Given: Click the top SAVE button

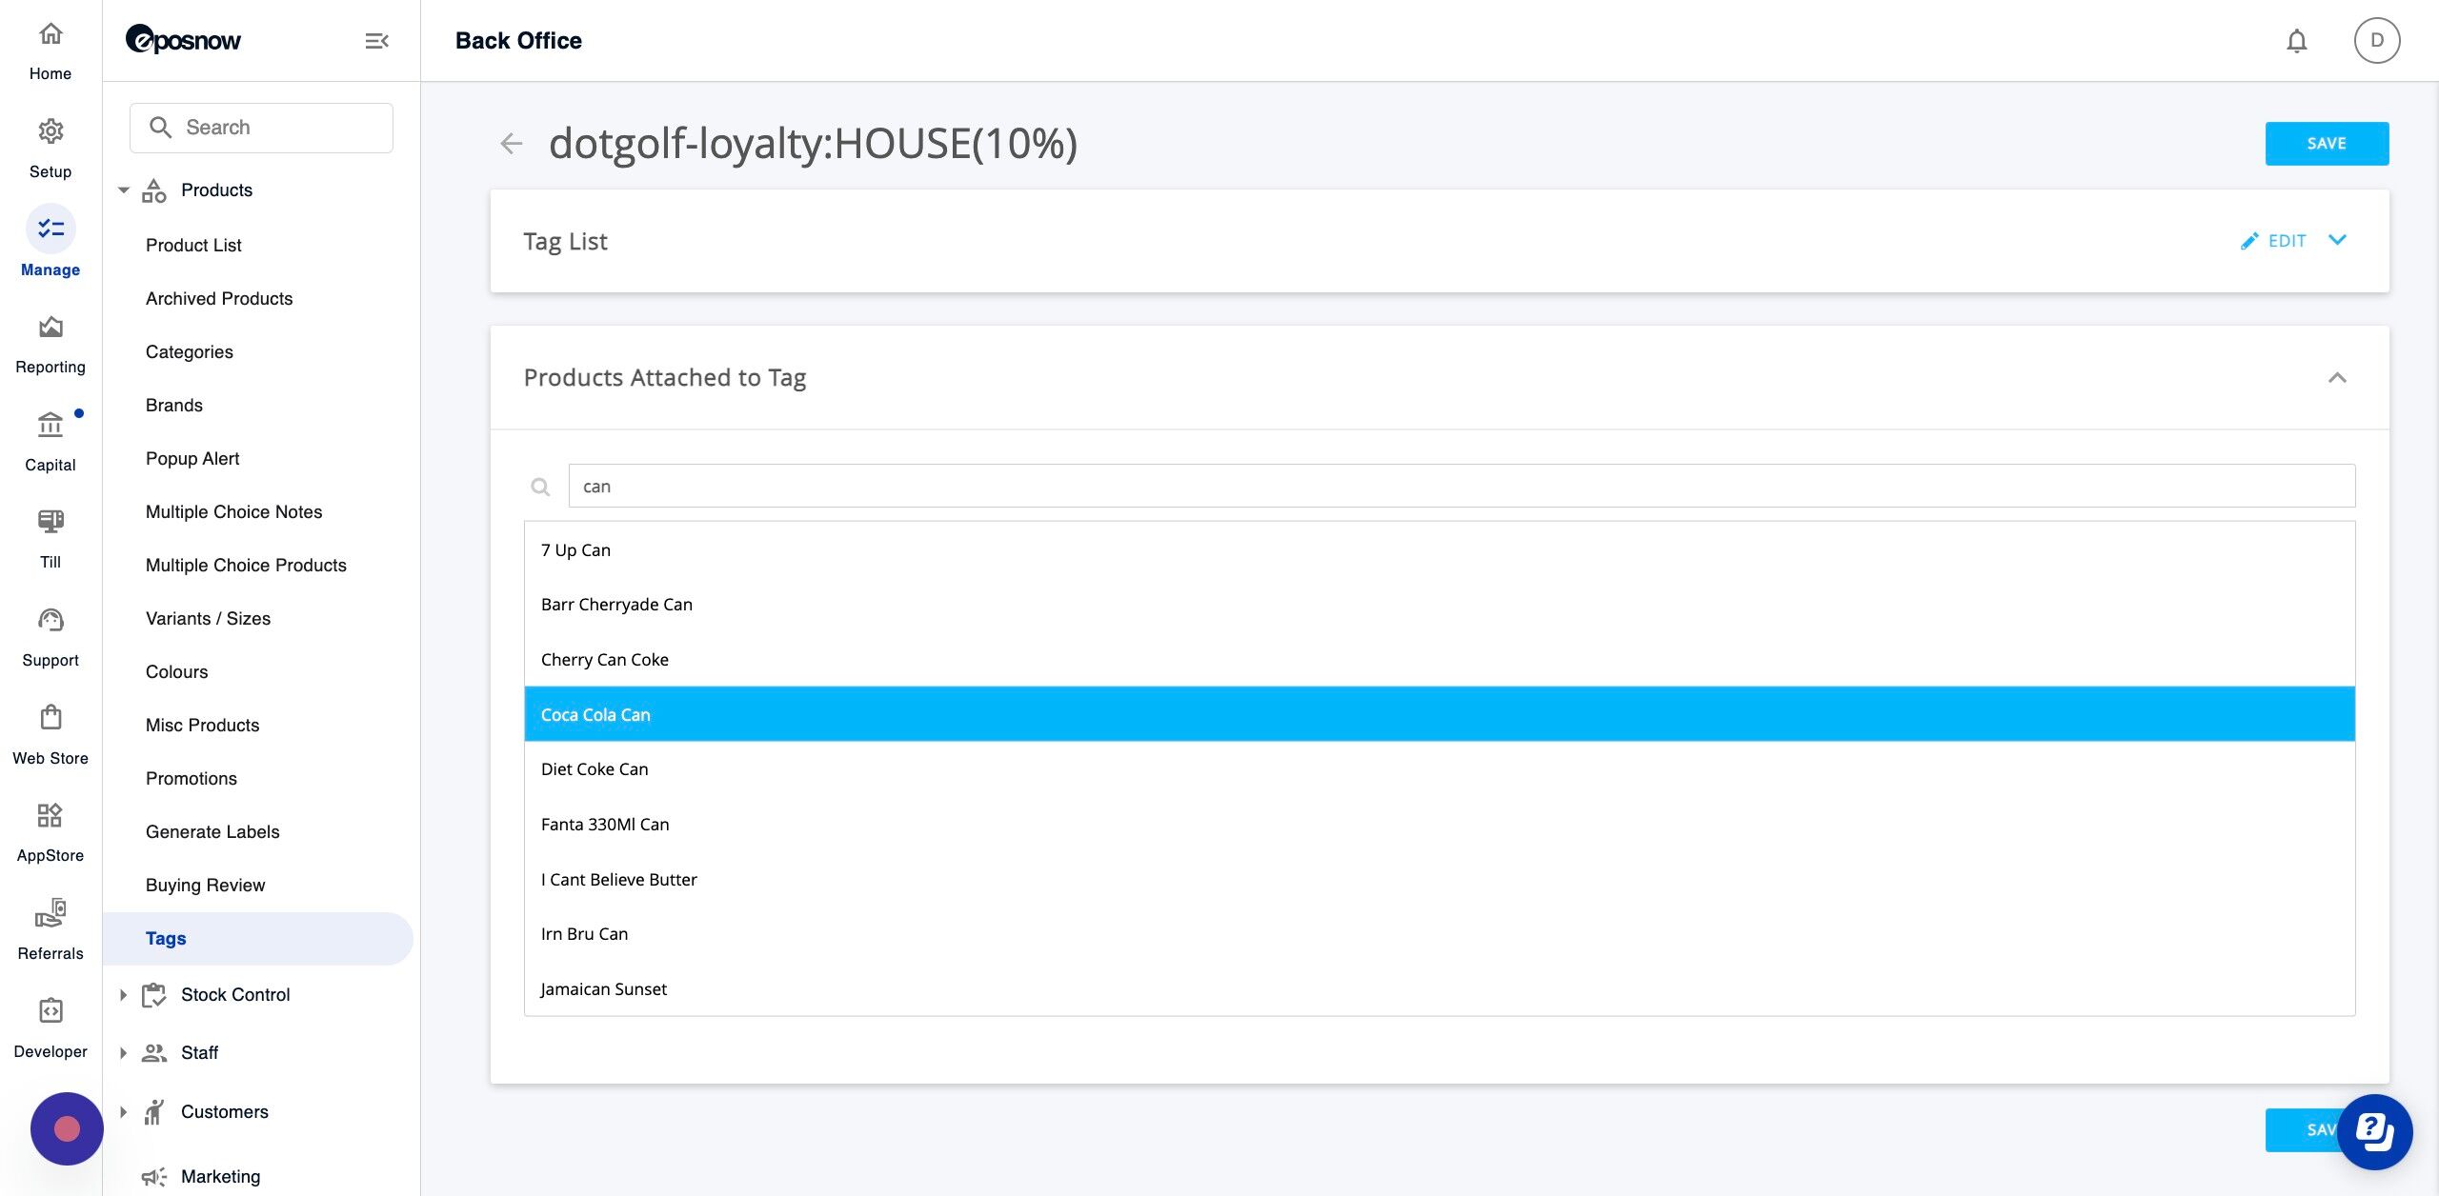Looking at the screenshot, I should coord(2327,144).
